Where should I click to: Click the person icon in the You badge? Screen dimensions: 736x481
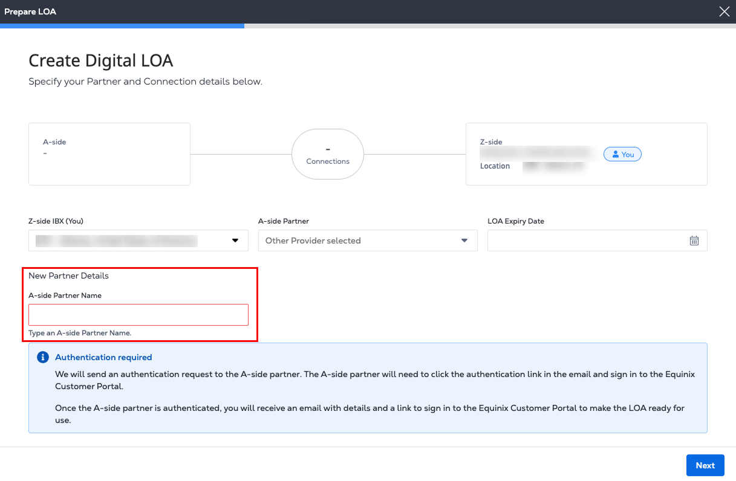(615, 155)
